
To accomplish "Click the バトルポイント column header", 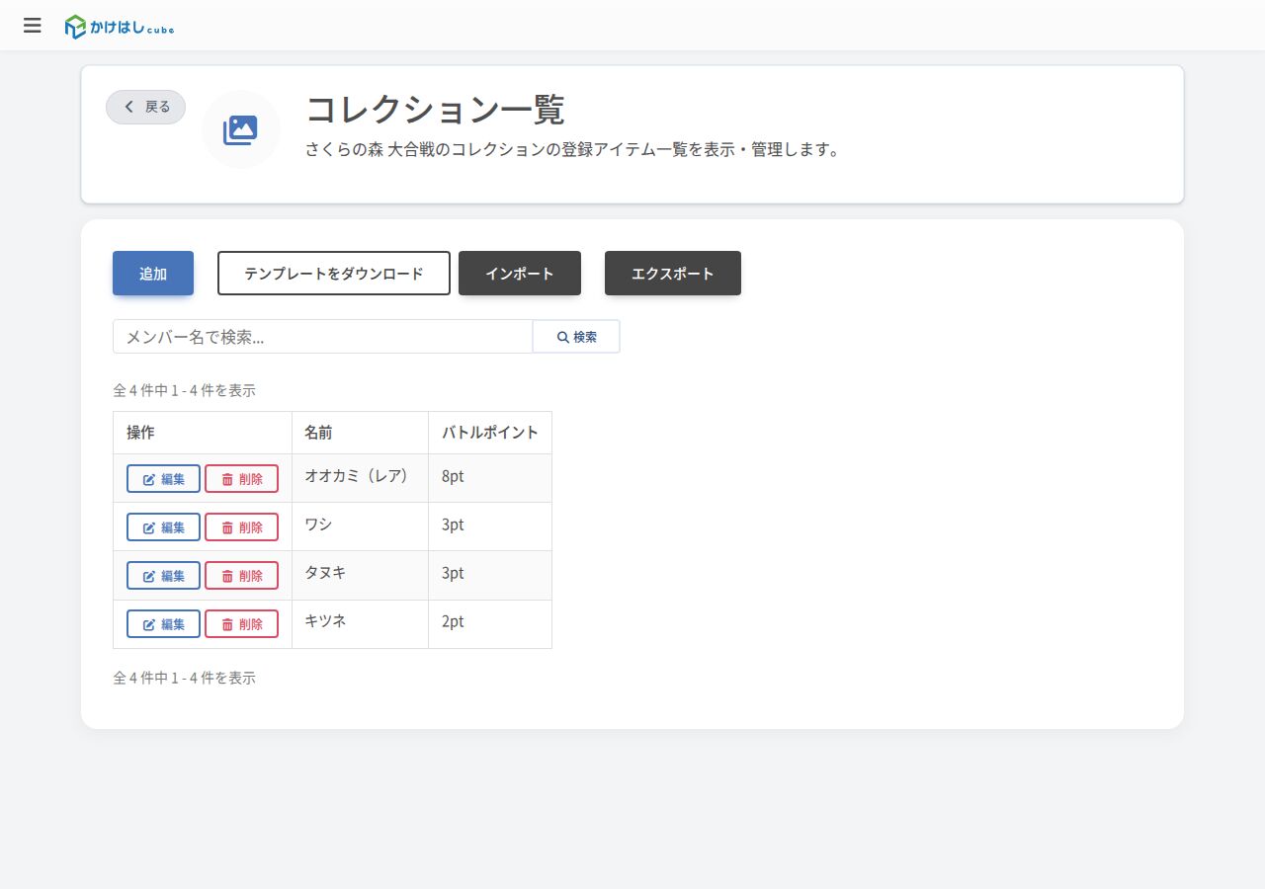I will click(490, 433).
